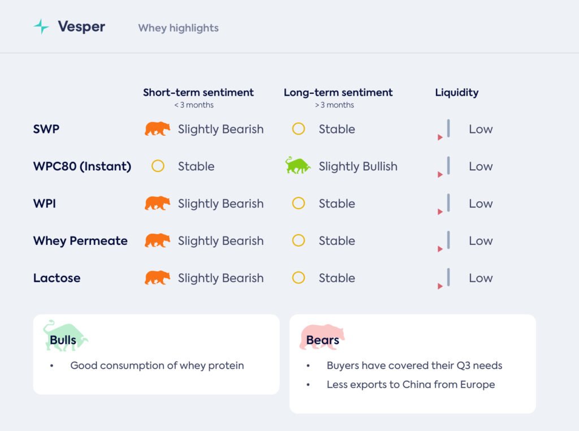This screenshot has width=579, height=431.
Task: Click the Lactose short-term bear icon
Action: pos(157,278)
